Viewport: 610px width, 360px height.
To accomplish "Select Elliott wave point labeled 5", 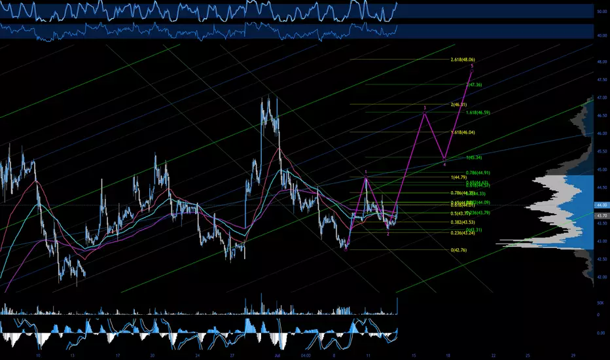I will pos(472,66).
